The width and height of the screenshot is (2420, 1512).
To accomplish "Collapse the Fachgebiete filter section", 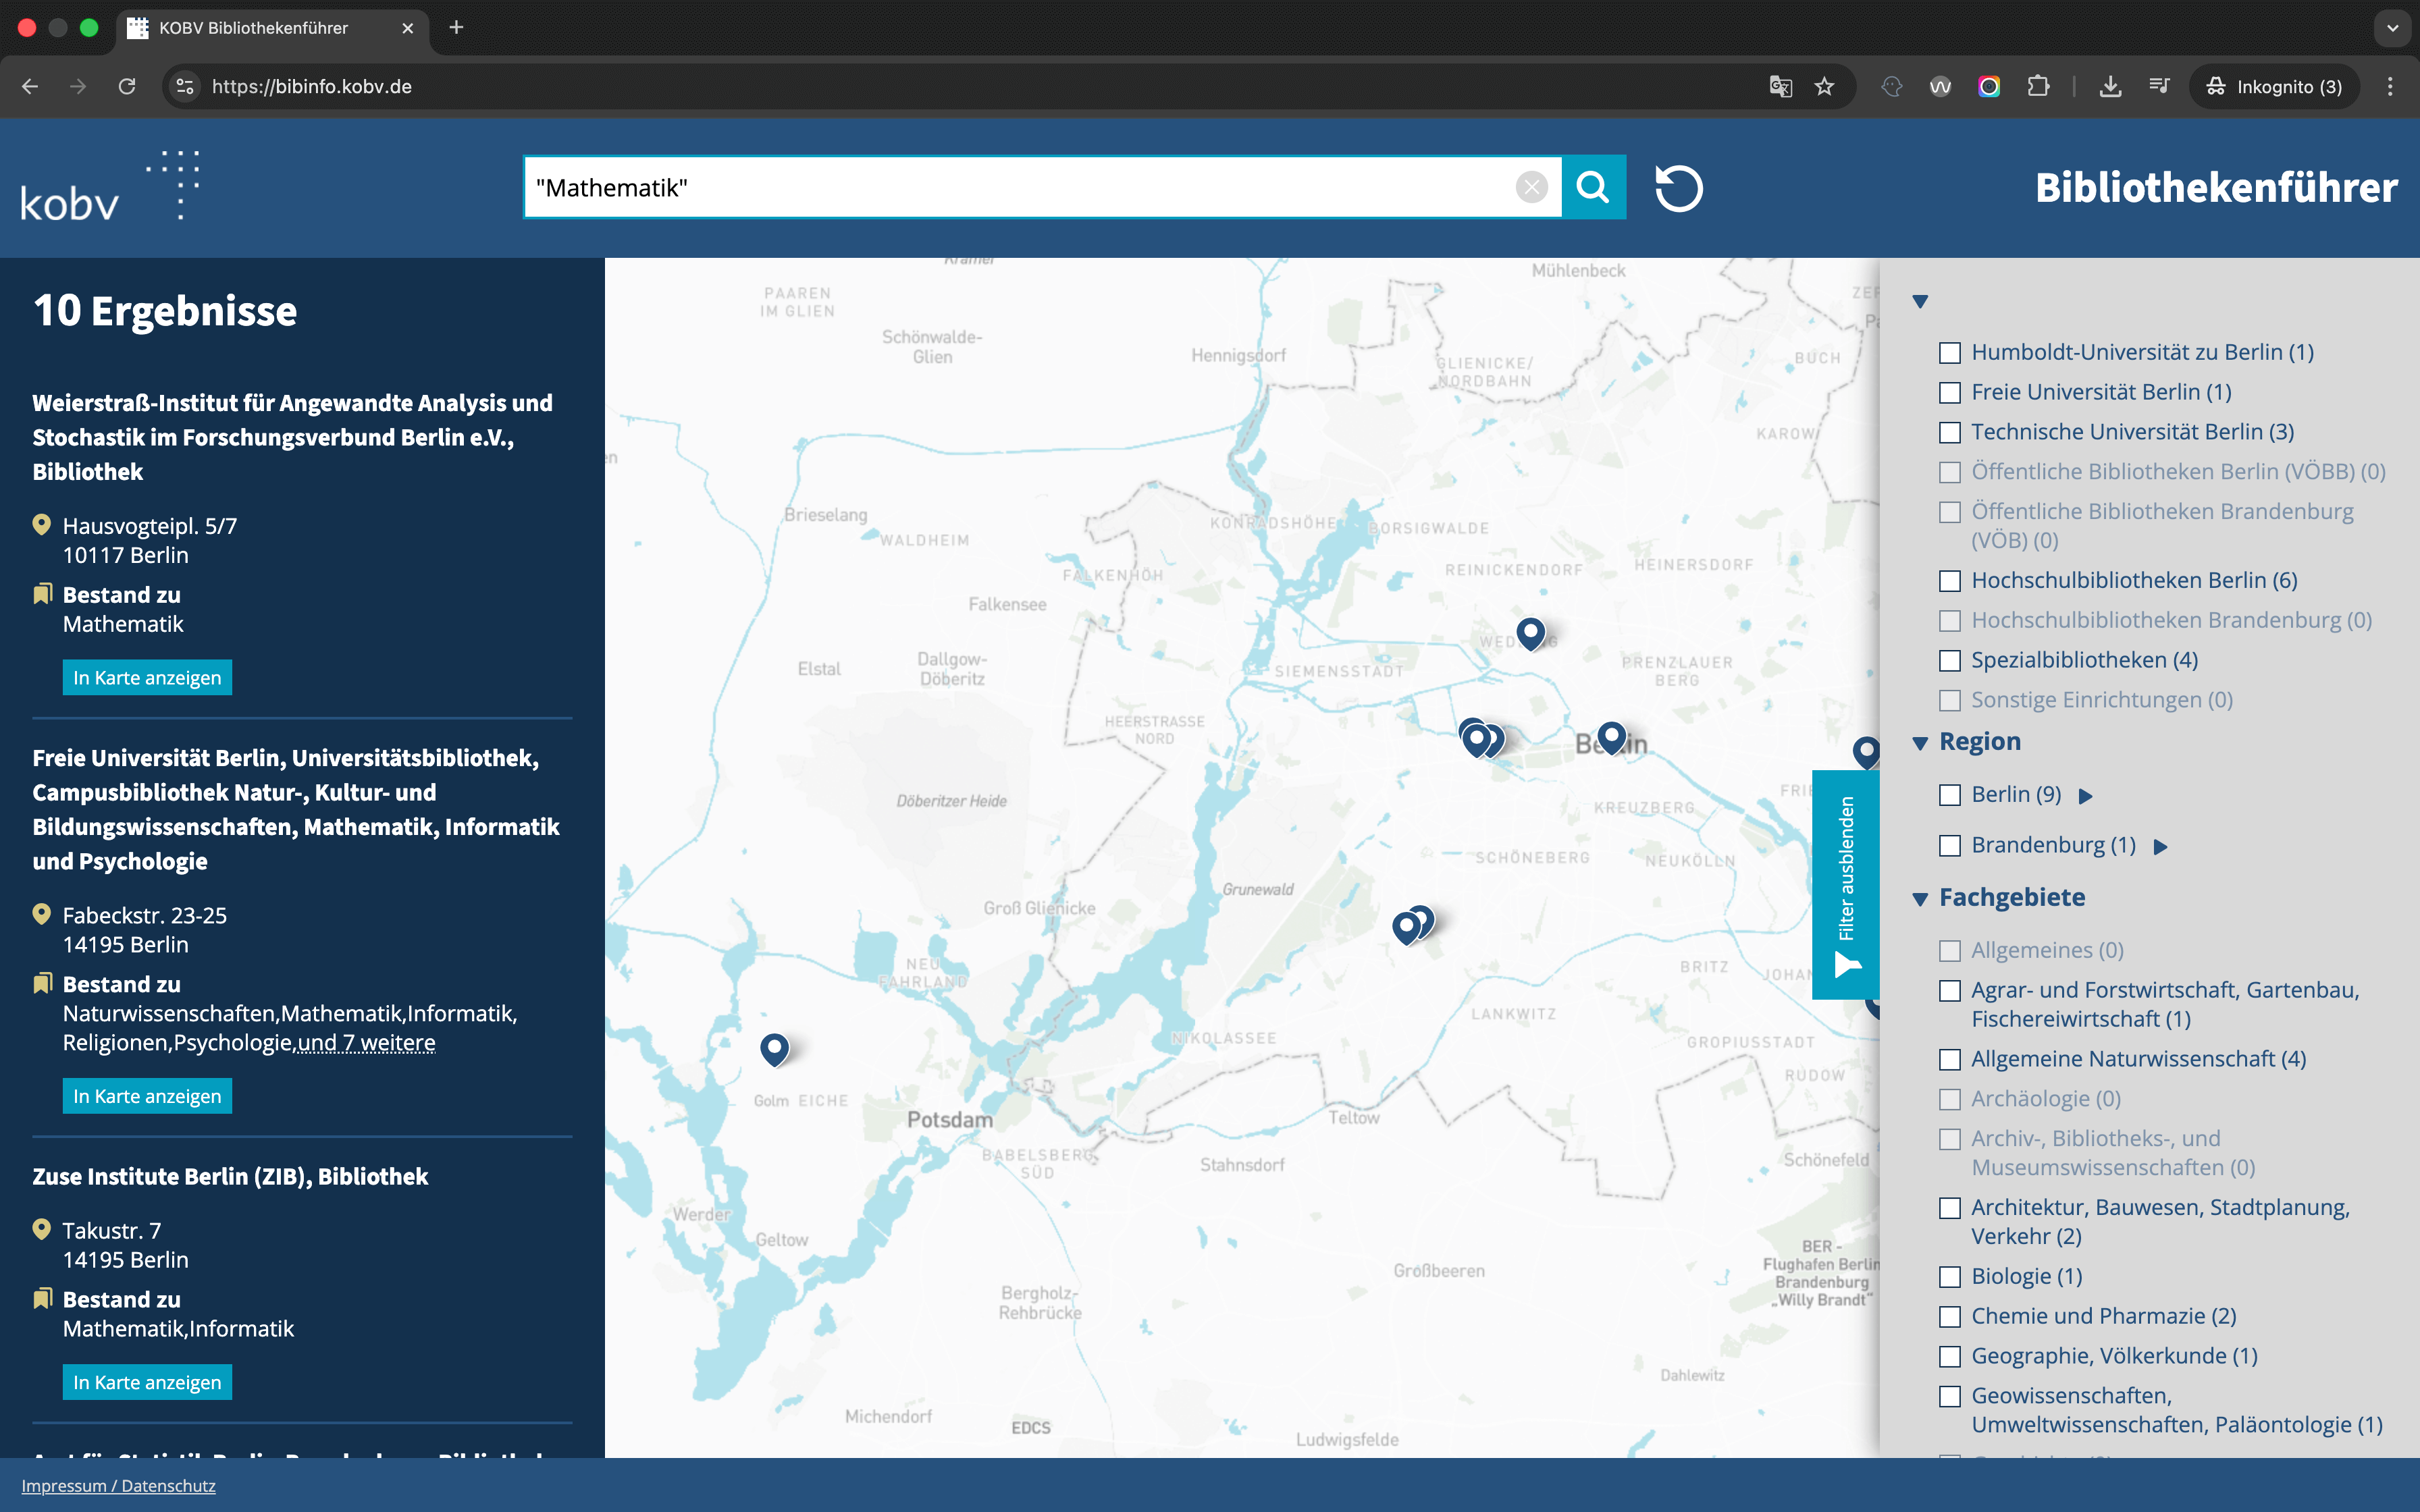I will tap(1920, 899).
